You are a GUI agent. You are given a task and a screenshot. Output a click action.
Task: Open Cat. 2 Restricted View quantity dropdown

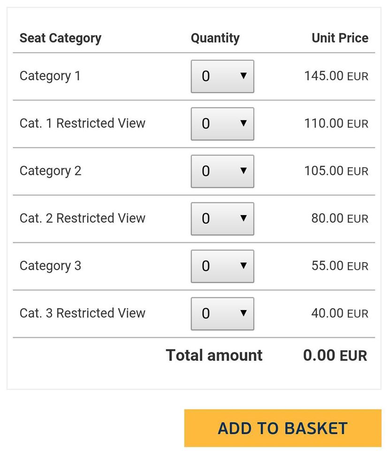[x=222, y=218]
